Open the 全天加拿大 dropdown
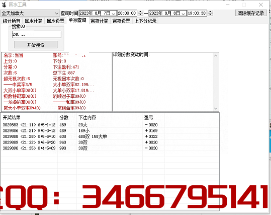271x215 pixels. [30, 13]
